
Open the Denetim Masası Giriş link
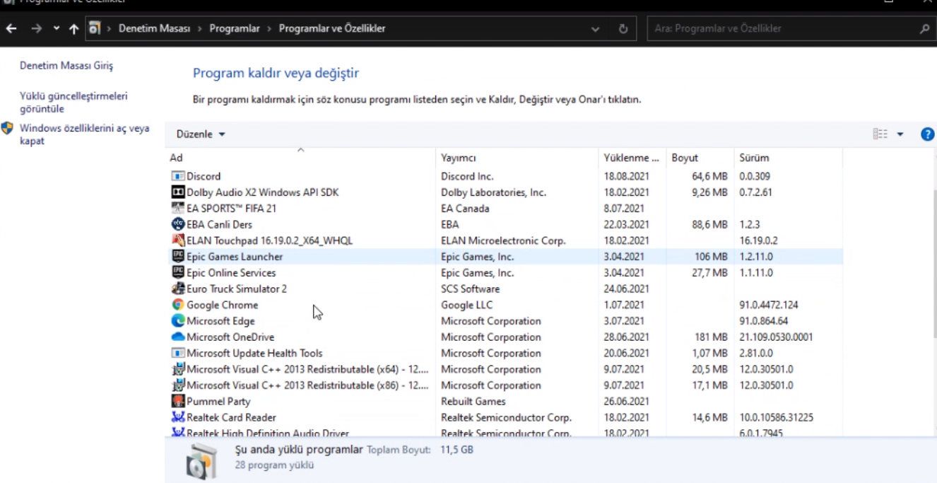(x=66, y=66)
